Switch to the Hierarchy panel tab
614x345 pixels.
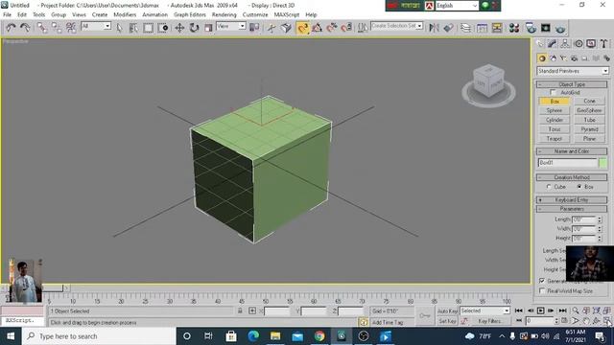point(565,44)
